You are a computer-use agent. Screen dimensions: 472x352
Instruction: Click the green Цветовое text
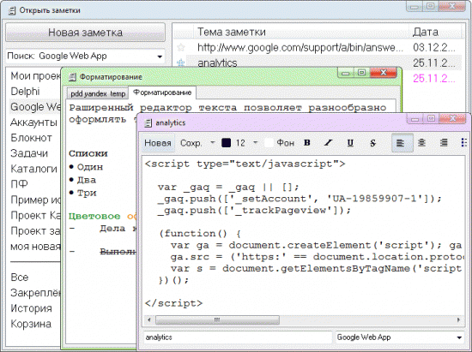(94, 216)
